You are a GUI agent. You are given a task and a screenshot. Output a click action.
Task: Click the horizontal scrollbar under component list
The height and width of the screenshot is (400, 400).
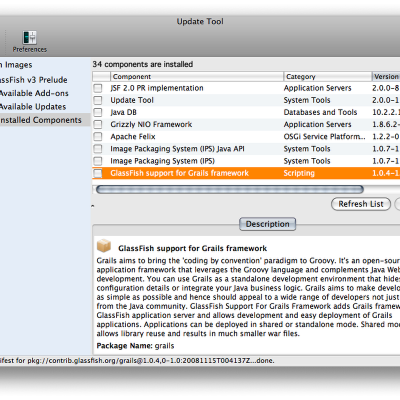[229, 189]
